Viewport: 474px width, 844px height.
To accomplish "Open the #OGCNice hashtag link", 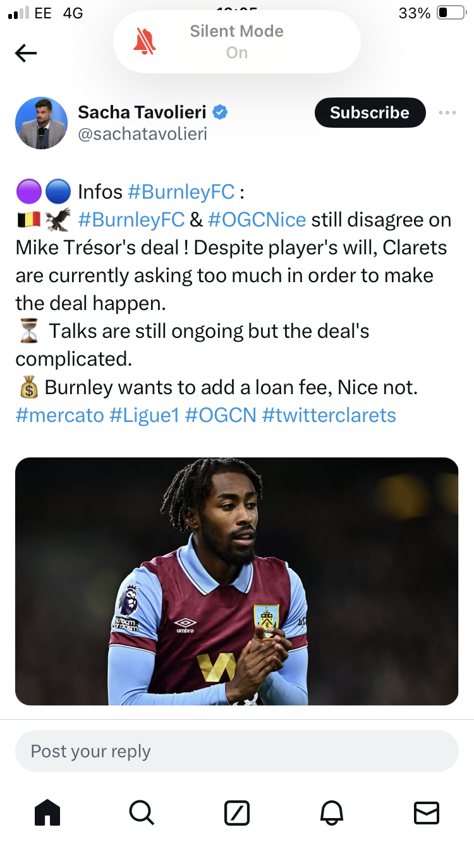I will 257,220.
